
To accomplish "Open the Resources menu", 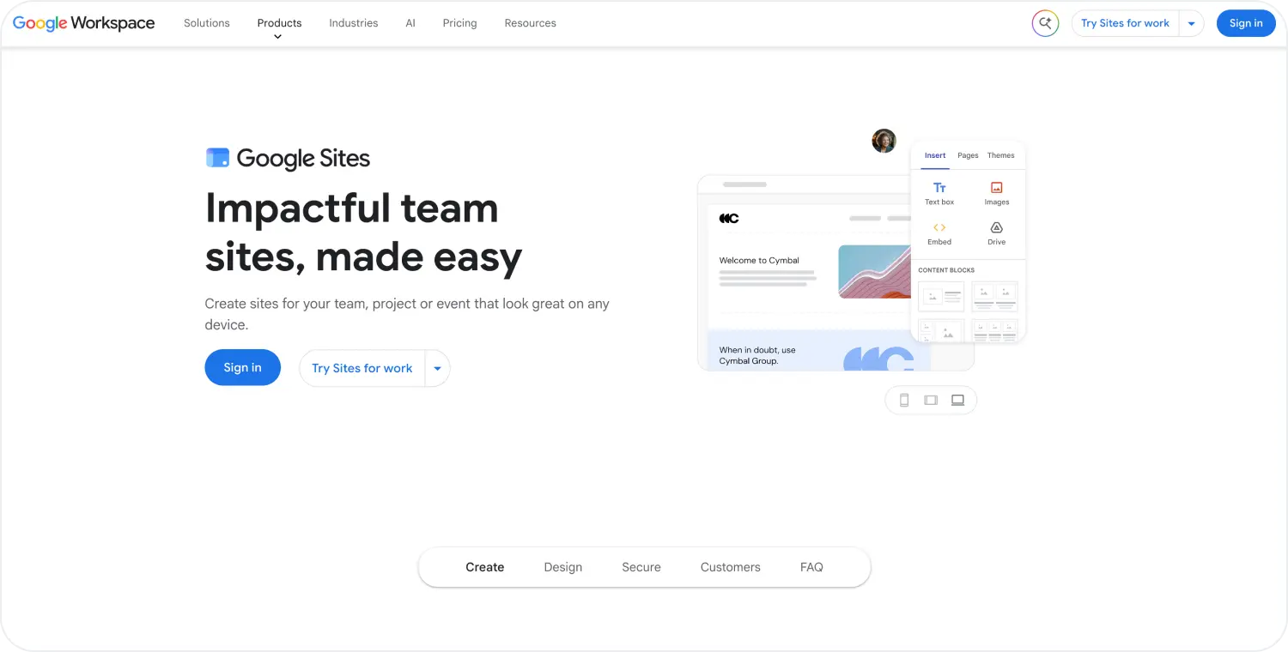I will pyautogui.click(x=530, y=23).
